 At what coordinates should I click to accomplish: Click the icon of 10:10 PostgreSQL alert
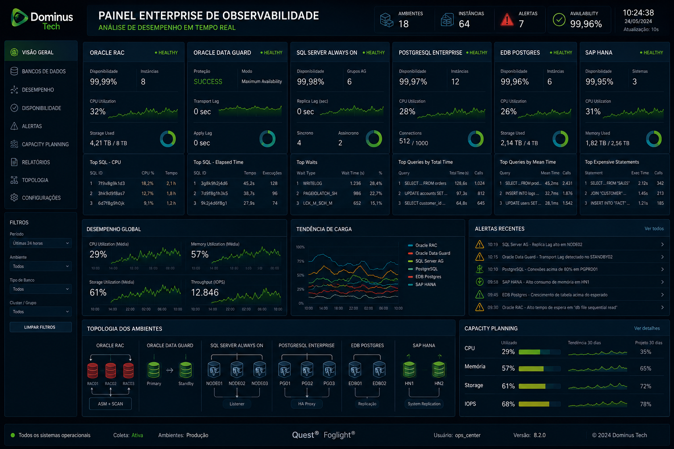click(x=480, y=269)
